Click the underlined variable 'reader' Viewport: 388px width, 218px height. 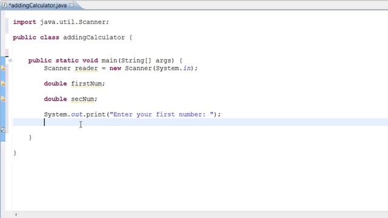point(86,68)
